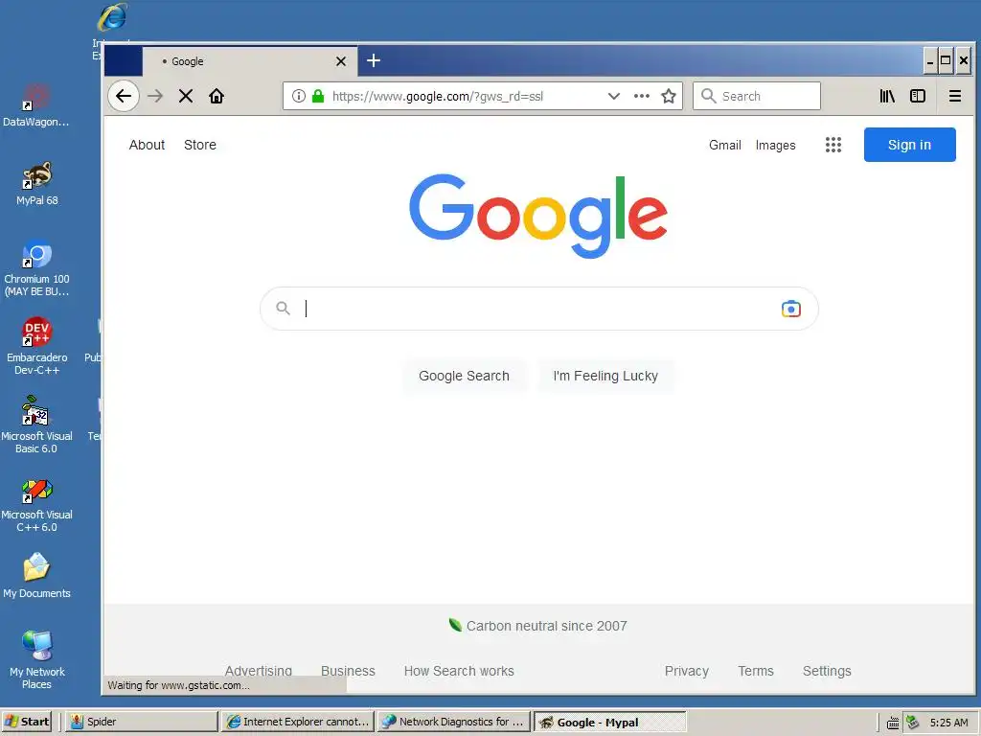Open the Windows Start menu
Viewport: 981px width, 736px height.
[26, 722]
